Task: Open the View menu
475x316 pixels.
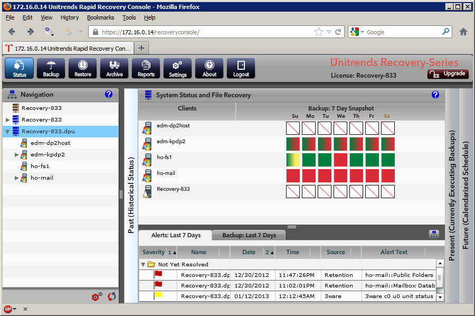Action: click(x=46, y=17)
